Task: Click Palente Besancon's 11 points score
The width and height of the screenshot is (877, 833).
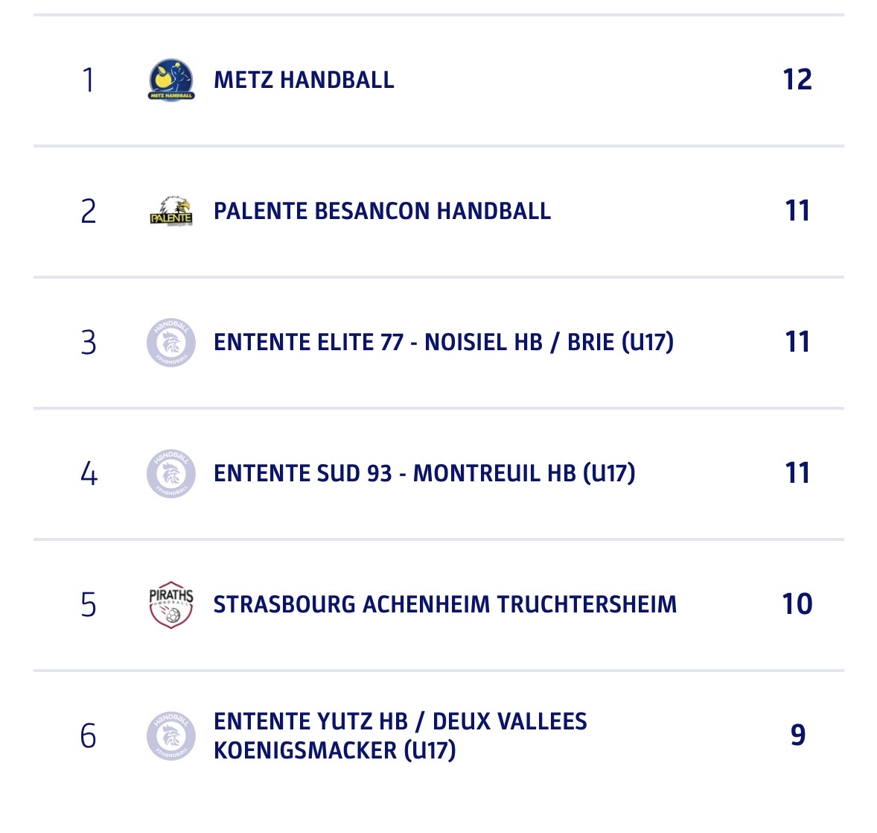Action: 797,211
